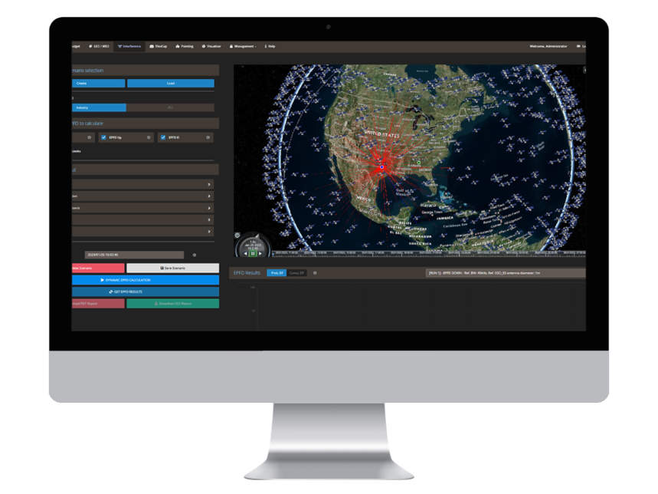The height and width of the screenshot is (494, 658).
Task: Click the Dynamic EPFD Calculation button
Action: [146, 280]
